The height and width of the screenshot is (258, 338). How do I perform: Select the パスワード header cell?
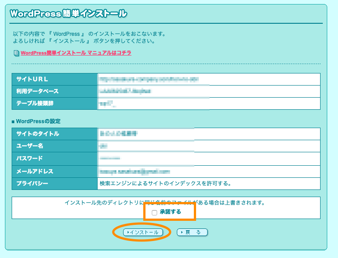[x=55, y=159]
